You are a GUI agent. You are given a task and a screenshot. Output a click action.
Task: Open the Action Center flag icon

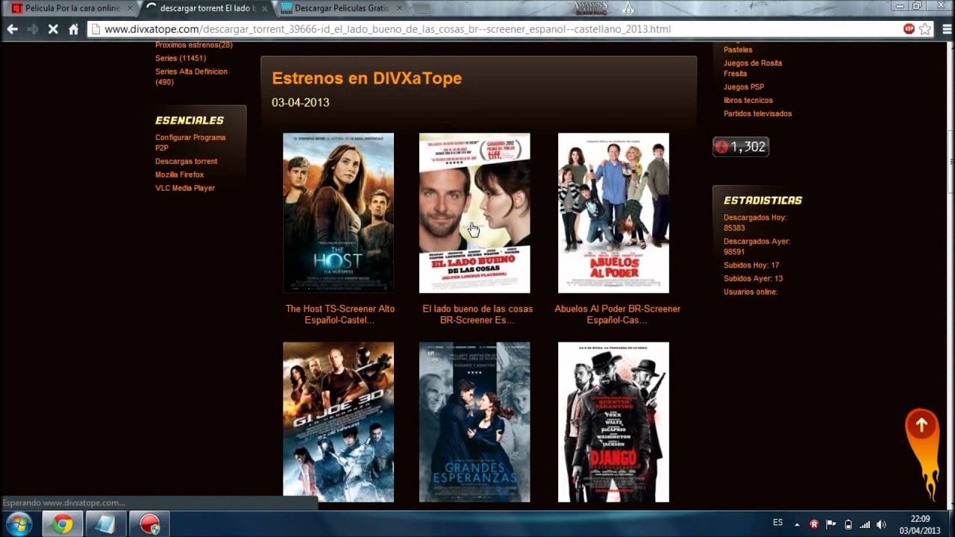pos(831,524)
